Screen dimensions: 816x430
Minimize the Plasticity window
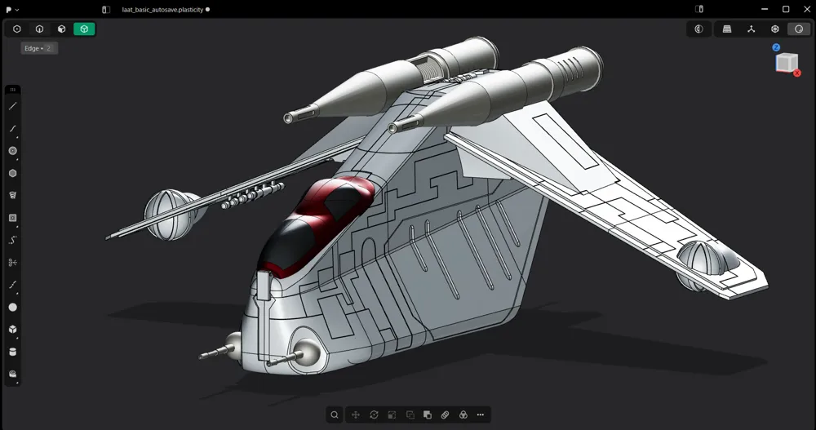coord(765,9)
